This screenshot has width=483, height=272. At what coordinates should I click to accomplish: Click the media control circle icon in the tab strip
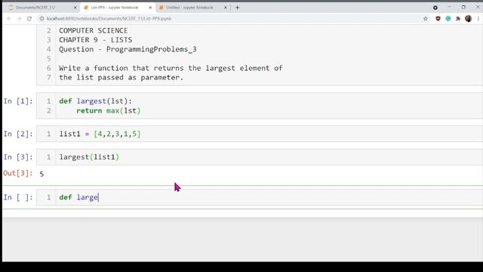435,8
